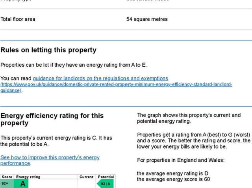Click the '93 | A' potential rating arrow
Screen dimensions: 252x188
point(105,184)
